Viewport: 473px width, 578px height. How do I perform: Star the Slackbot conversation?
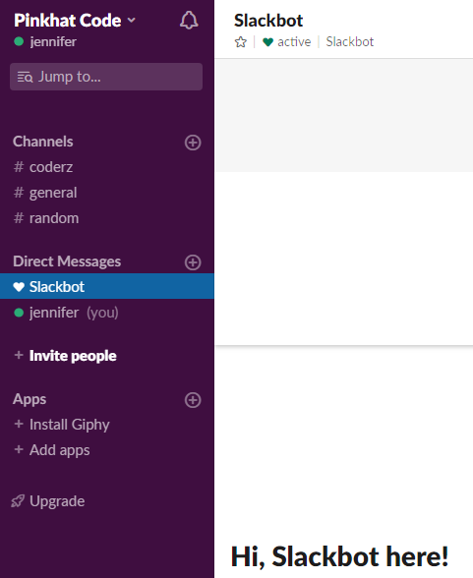[240, 42]
